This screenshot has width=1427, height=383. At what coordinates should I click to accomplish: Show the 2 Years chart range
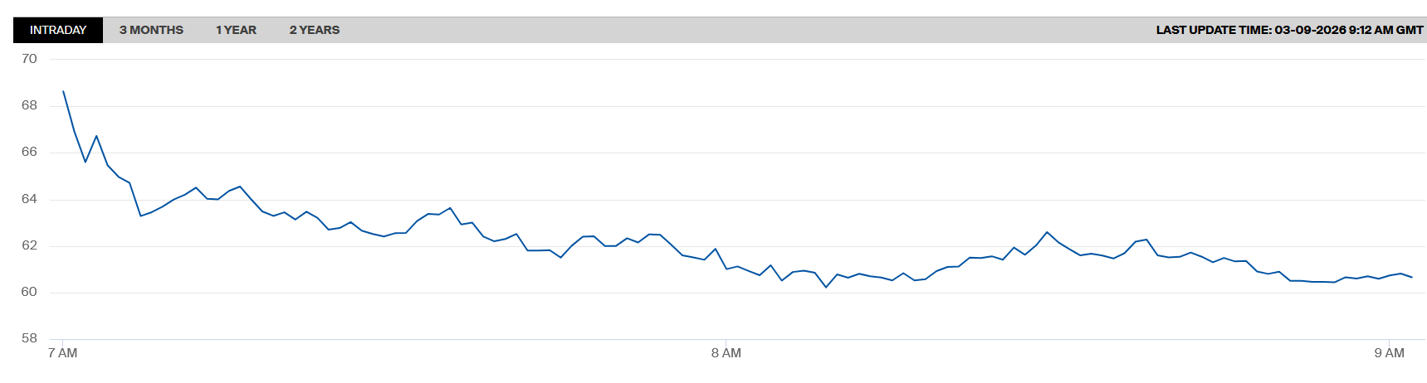314,30
